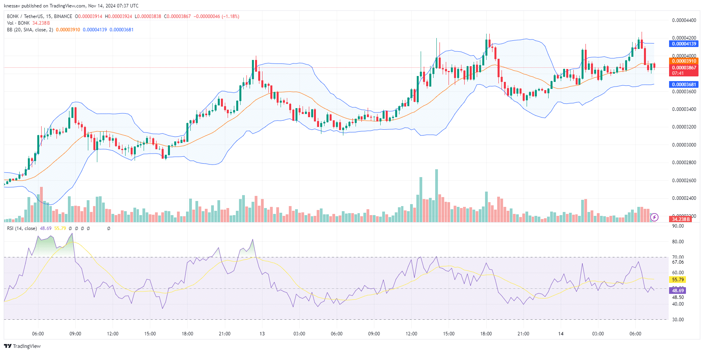Click the BB upper value 0.00004139 in legend
The width and height of the screenshot is (704, 353).
pos(95,30)
